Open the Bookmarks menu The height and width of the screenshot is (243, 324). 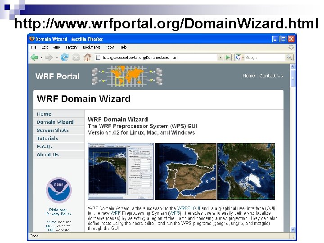pyautogui.click(x=91, y=47)
